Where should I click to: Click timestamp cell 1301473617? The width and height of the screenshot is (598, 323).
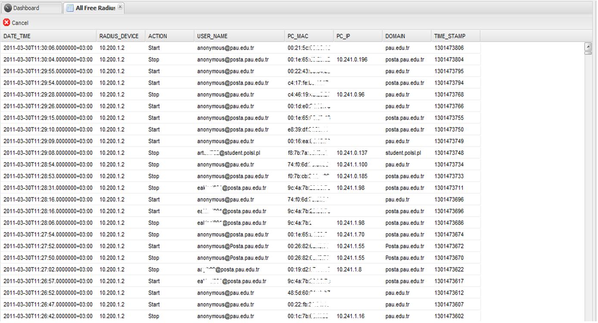[x=449, y=281]
